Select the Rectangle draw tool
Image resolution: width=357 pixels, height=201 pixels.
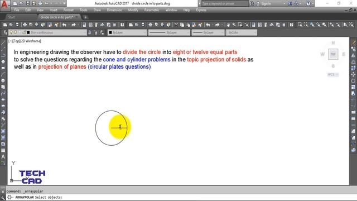tap(3, 68)
